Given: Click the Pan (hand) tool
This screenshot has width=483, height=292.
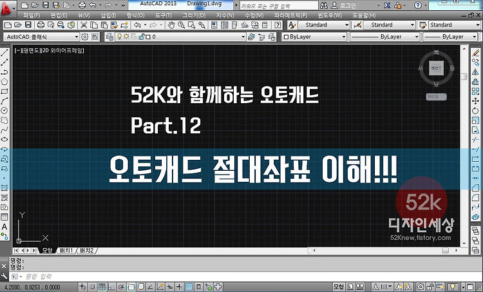Looking at the screenshot, I should pos(171,25).
